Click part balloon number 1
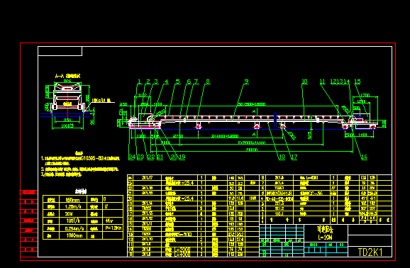This screenshot has width=410, height=268. coord(139,82)
